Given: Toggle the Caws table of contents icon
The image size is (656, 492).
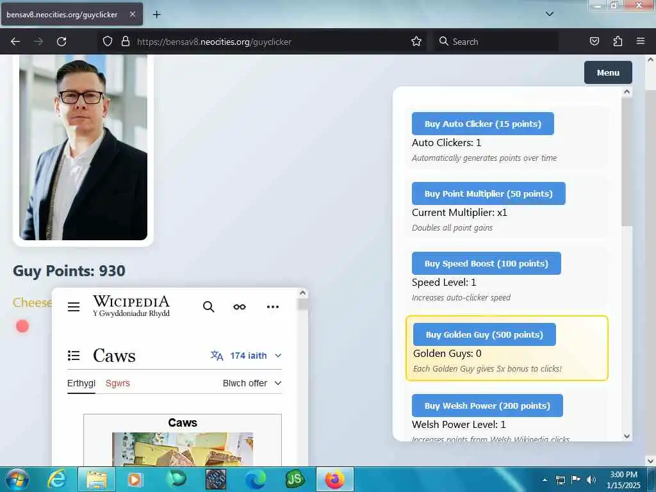Looking at the screenshot, I should [74, 356].
